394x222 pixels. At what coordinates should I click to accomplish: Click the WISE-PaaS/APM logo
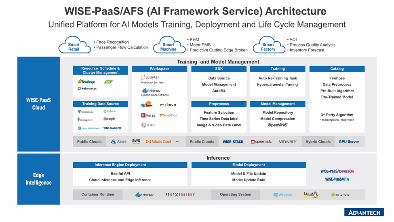click(x=112, y=128)
